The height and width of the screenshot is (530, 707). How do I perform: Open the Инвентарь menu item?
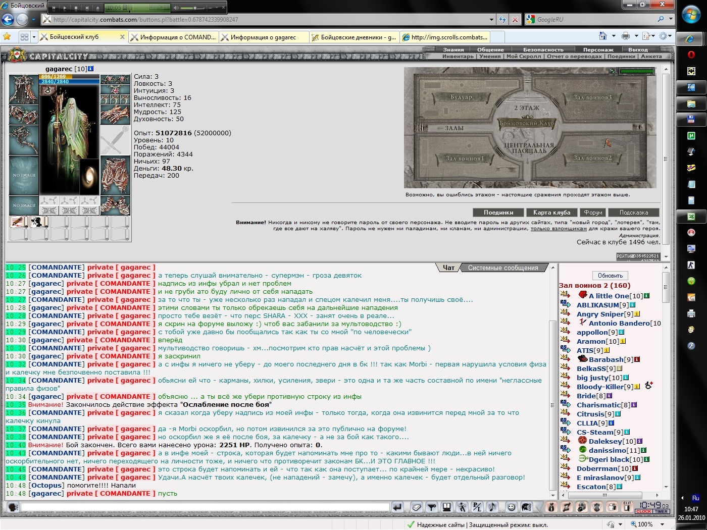coord(458,56)
